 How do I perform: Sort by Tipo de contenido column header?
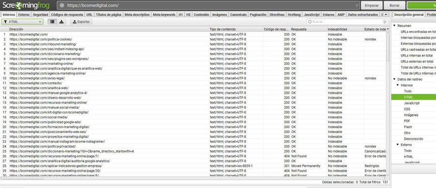click(236, 29)
